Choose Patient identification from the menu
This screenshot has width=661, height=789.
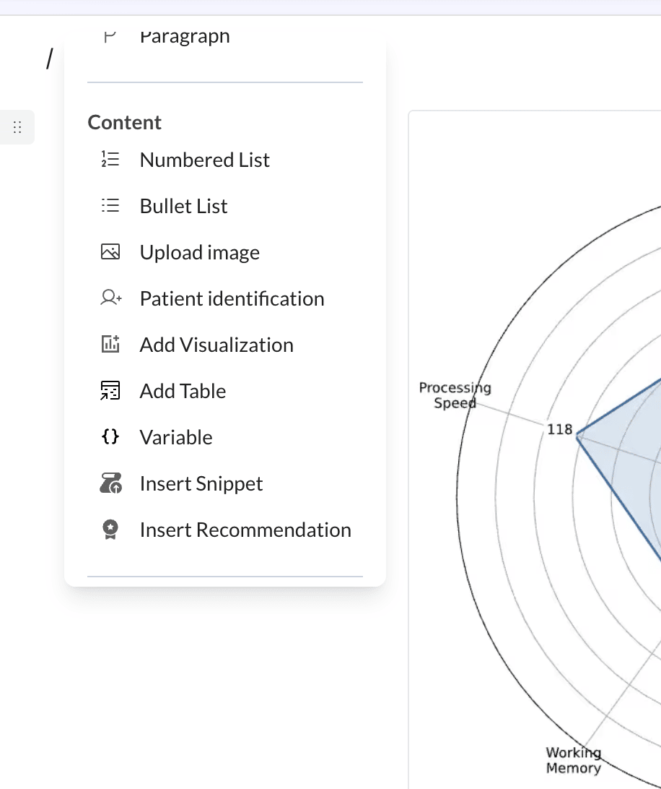tap(232, 298)
